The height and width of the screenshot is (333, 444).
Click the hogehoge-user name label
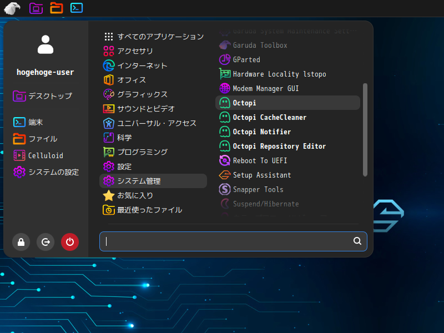pos(46,72)
